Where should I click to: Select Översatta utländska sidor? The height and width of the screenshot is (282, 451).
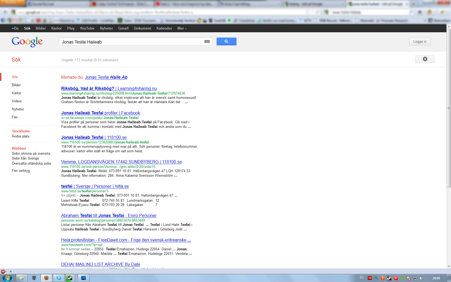(32, 164)
